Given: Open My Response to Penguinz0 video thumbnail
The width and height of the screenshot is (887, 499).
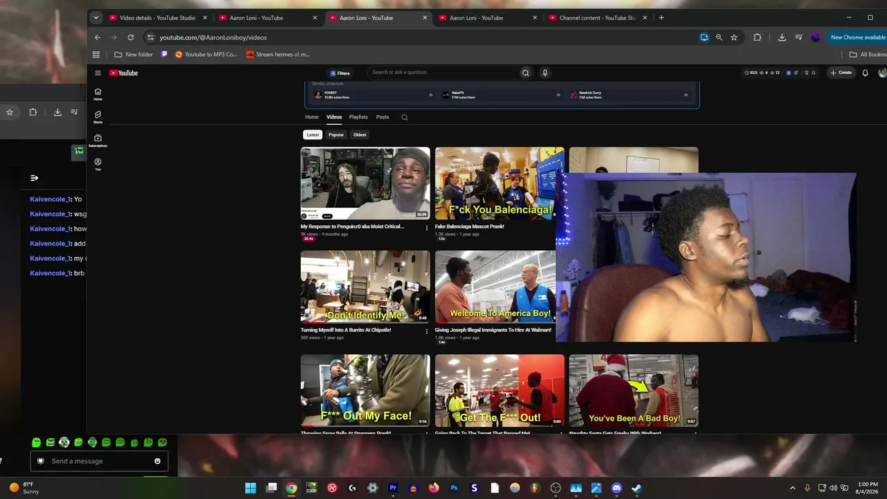Looking at the screenshot, I should 365,183.
